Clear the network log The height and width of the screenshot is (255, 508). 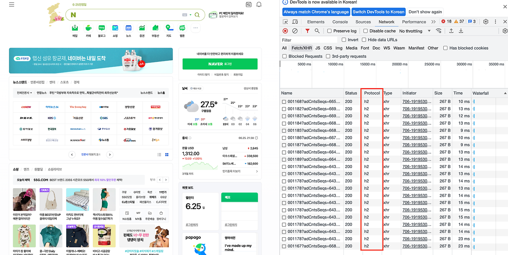(295, 31)
